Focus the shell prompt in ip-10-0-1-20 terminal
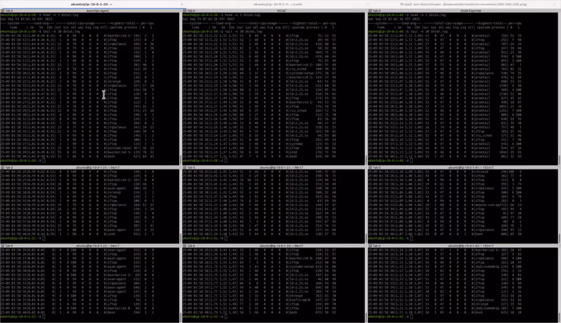Screen dimensions: 561x323 click(x=44, y=161)
